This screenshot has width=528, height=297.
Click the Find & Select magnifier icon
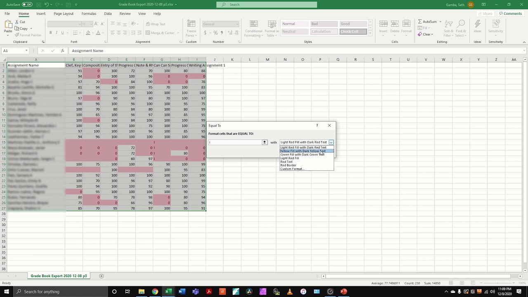[461, 24]
